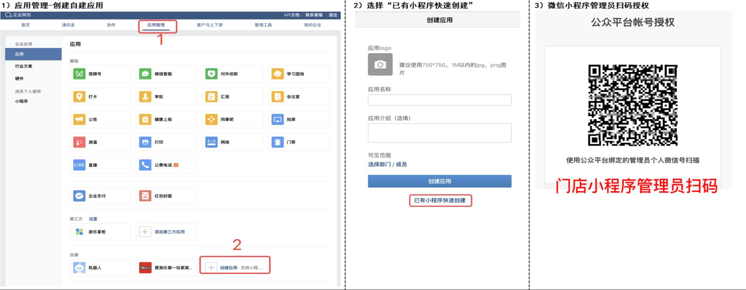Image resolution: width=746 pixels, height=290 pixels.
Task: Open the 视频号 app icon
Action: [79, 74]
